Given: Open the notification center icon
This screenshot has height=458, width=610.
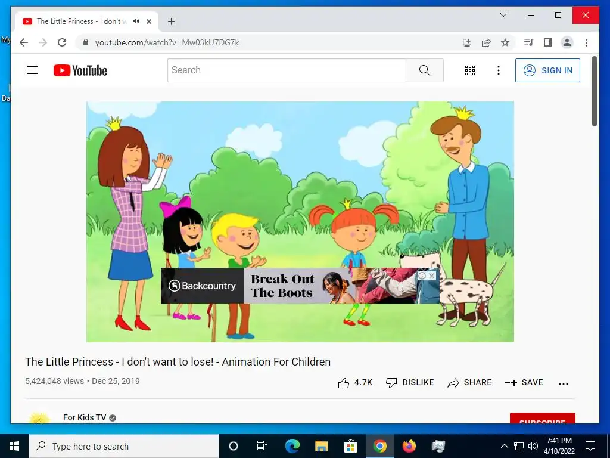Looking at the screenshot, I should [590, 446].
